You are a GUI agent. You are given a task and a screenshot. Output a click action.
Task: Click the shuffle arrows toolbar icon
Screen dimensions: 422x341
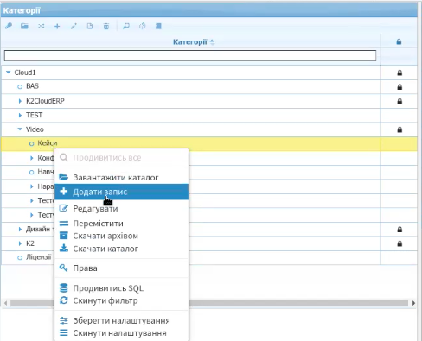42,26
